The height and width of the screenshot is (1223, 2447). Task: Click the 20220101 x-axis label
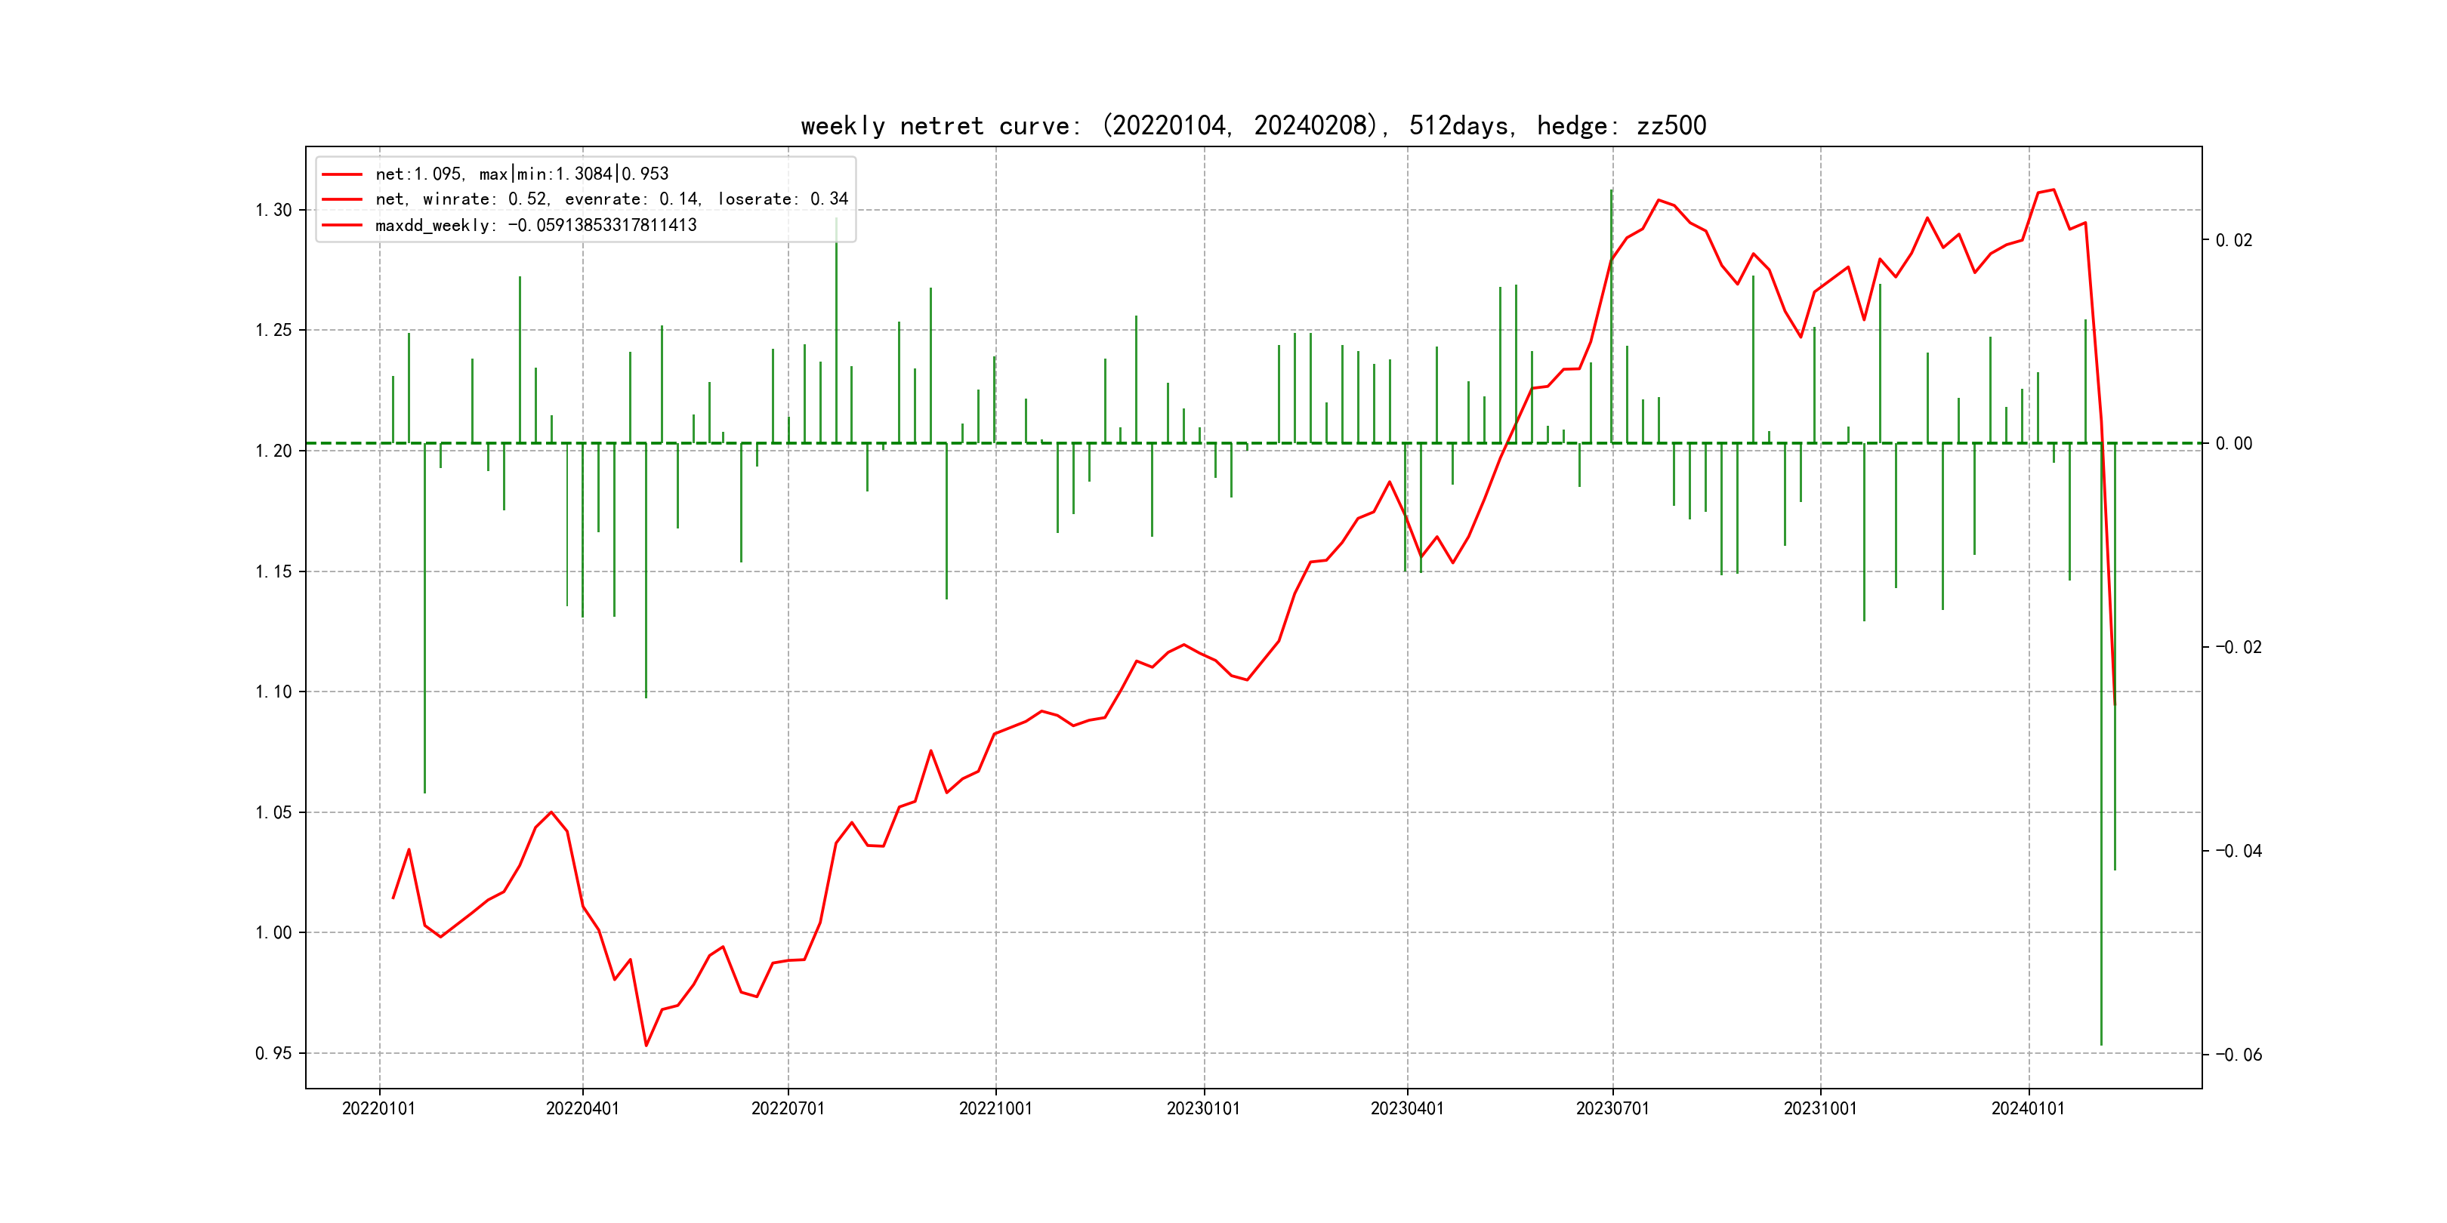point(378,1108)
